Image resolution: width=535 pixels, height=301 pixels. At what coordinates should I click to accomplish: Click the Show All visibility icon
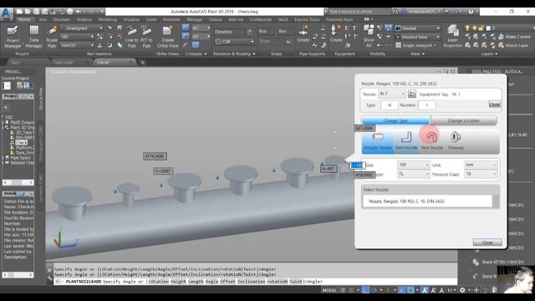point(369,36)
